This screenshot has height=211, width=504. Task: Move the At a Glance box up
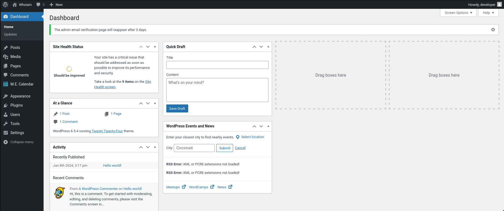141,103
